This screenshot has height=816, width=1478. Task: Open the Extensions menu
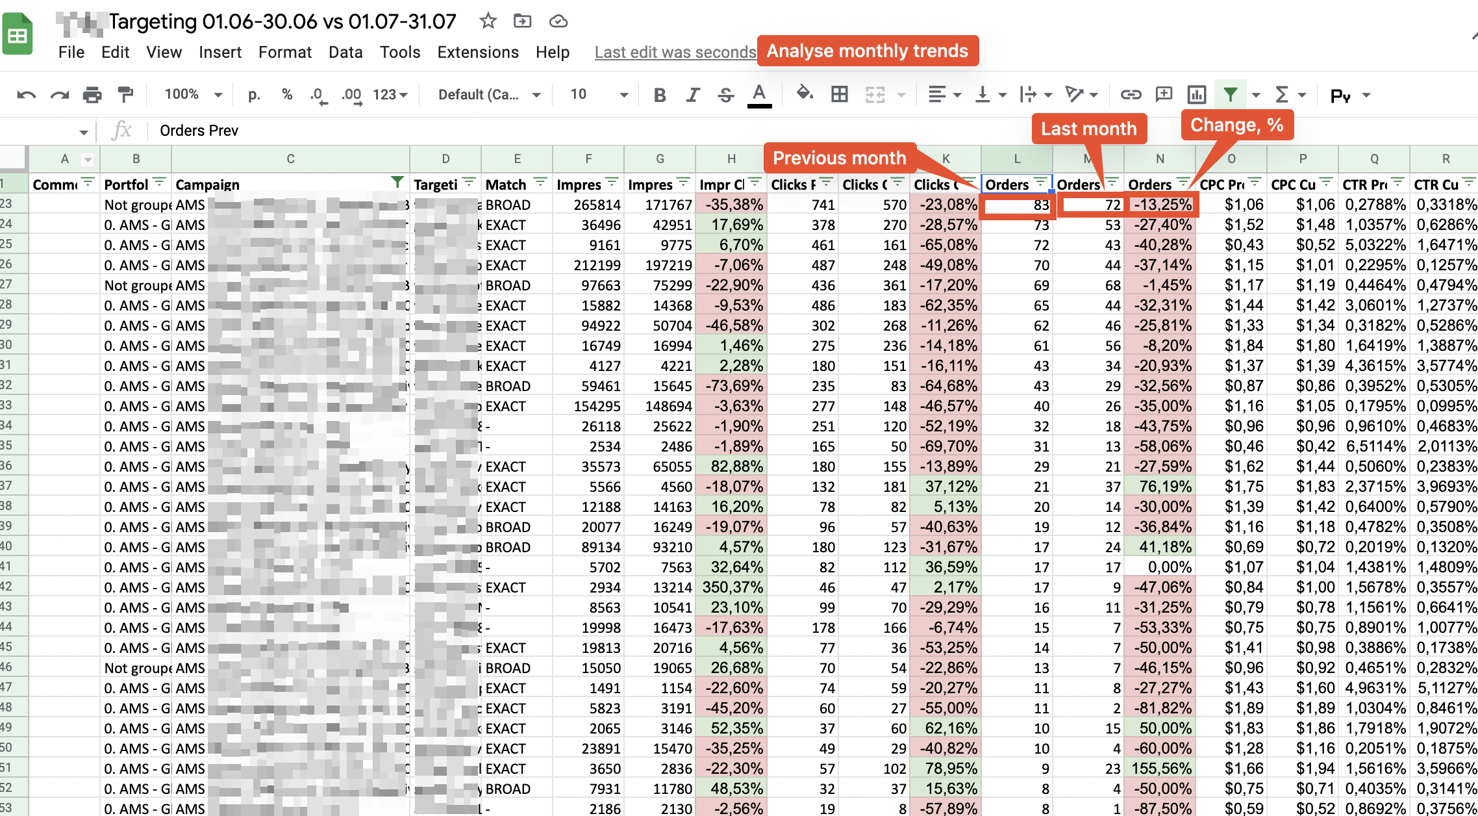pyautogui.click(x=477, y=52)
